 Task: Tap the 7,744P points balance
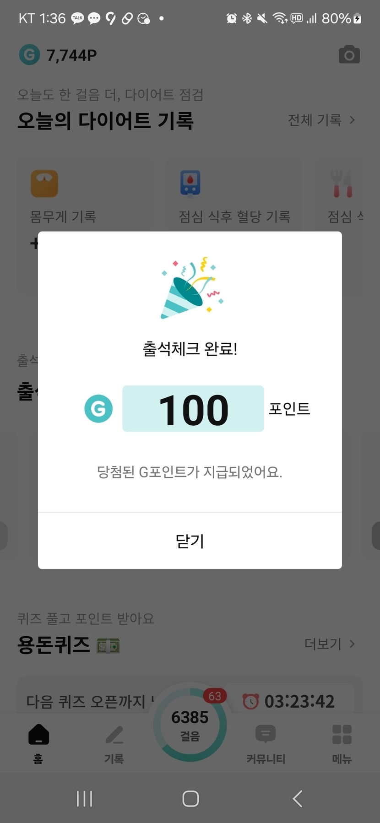point(71,55)
